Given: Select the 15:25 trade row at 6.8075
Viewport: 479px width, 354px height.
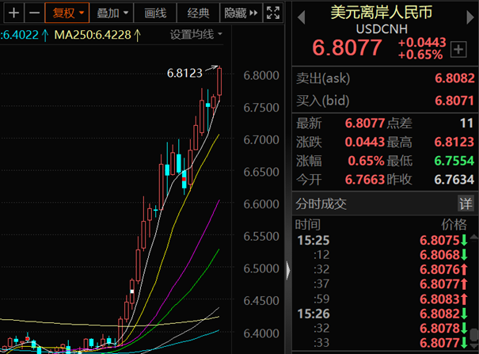Looking at the screenshot, I should 385,239.
